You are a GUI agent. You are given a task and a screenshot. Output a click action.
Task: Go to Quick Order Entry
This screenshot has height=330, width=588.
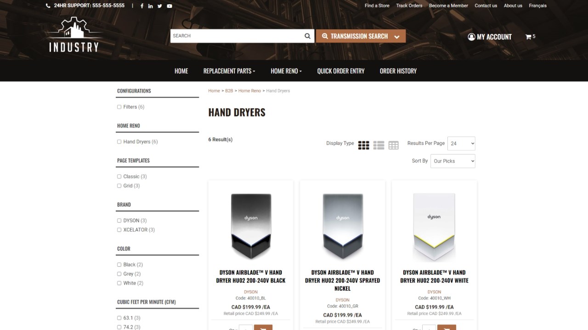click(x=341, y=71)
